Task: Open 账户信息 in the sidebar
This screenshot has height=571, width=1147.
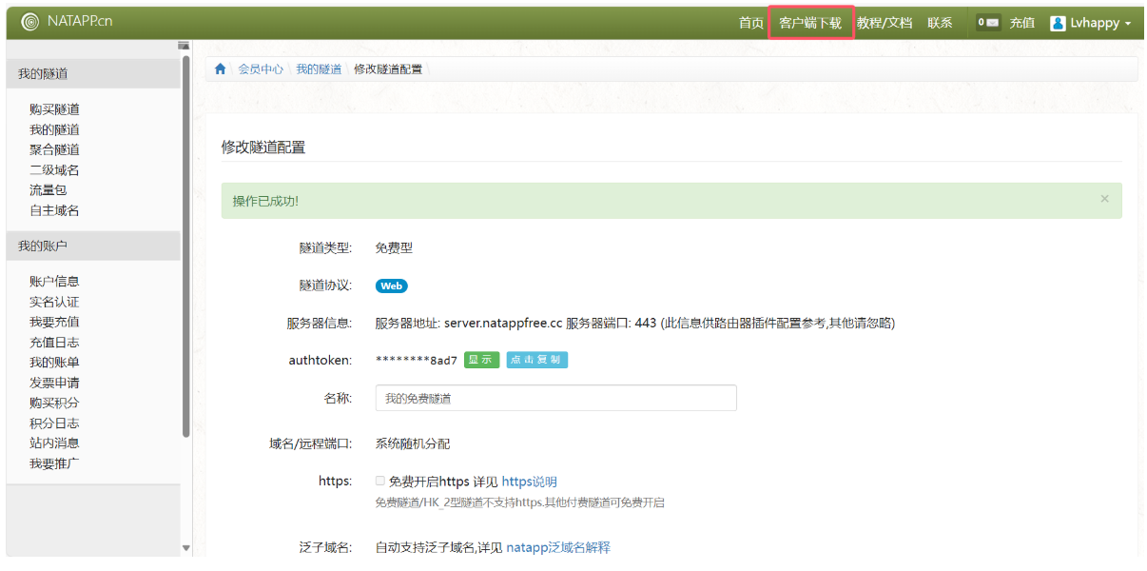Action: pyautogui.click(x=54, y=281)
